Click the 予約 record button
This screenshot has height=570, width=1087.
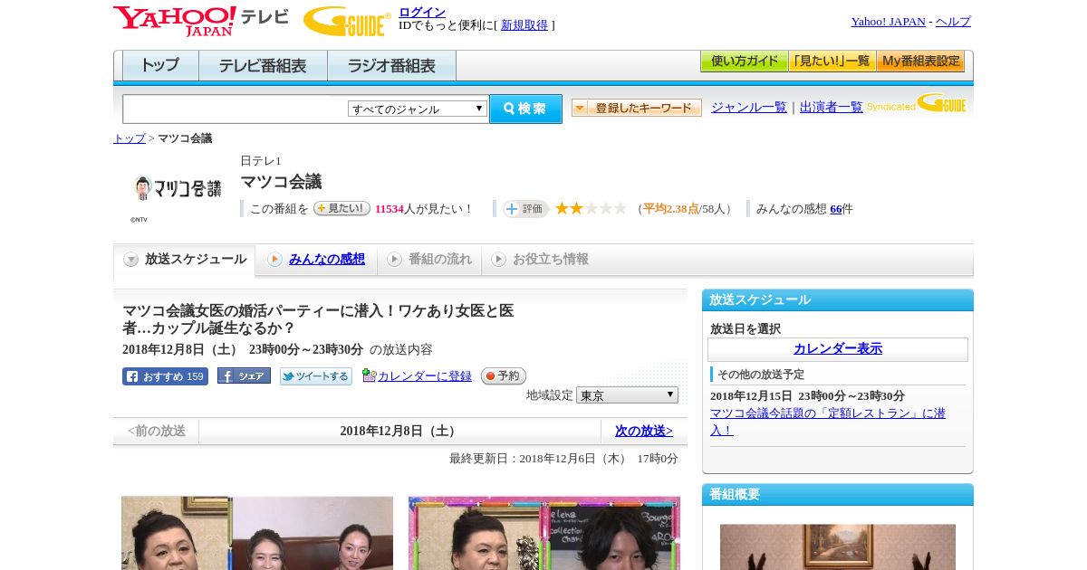pyautogui.click(x=503, y=375)
